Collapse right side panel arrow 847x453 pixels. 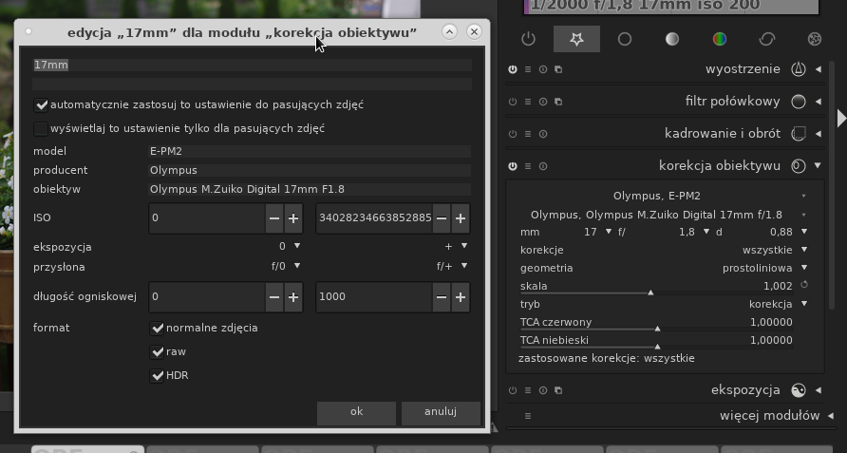841,118
